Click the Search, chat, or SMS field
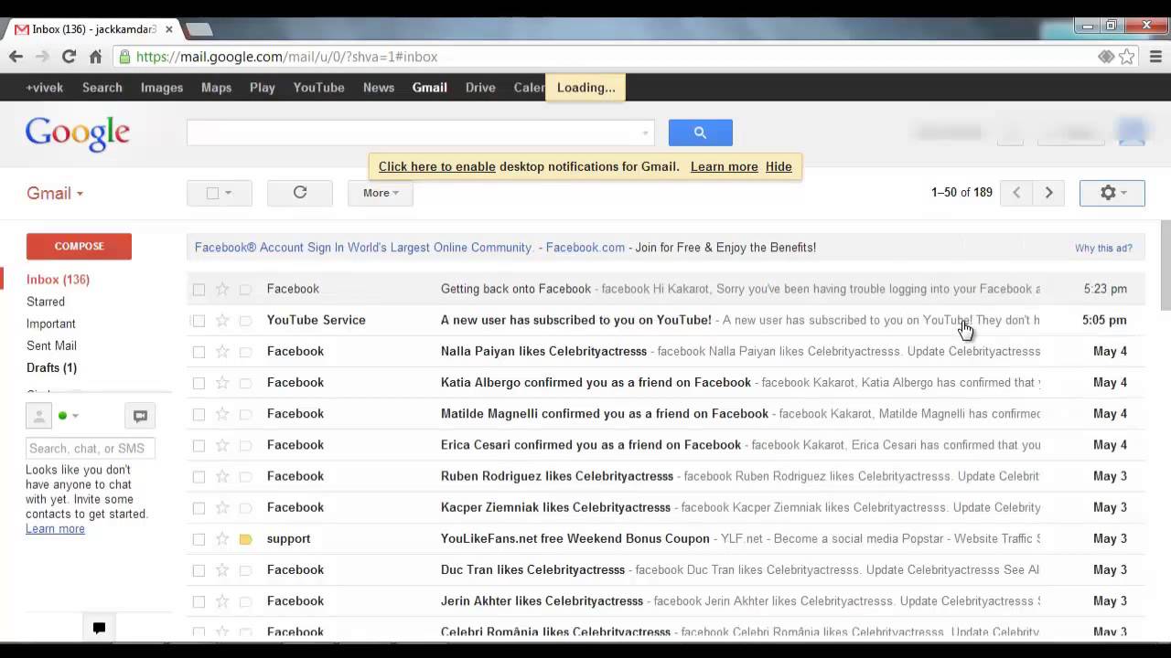This screenshot has width=1171, height=658. pyautogui.click(x=91, y=448)
